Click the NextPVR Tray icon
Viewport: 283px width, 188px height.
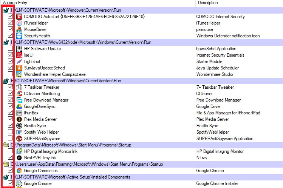(x=19, y=158)
